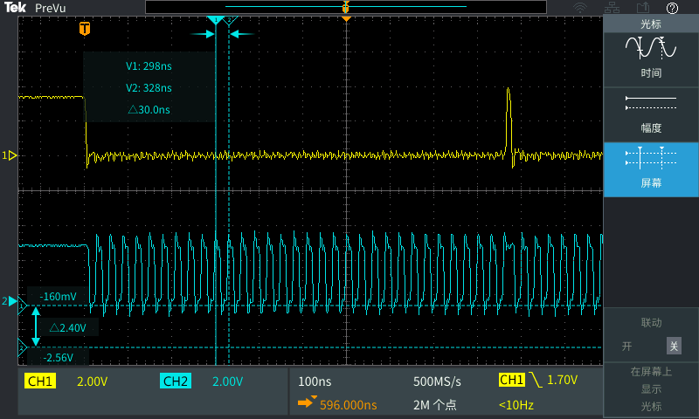
Task: Click the Wi-Fi status icon
Action: click(580, 8)
